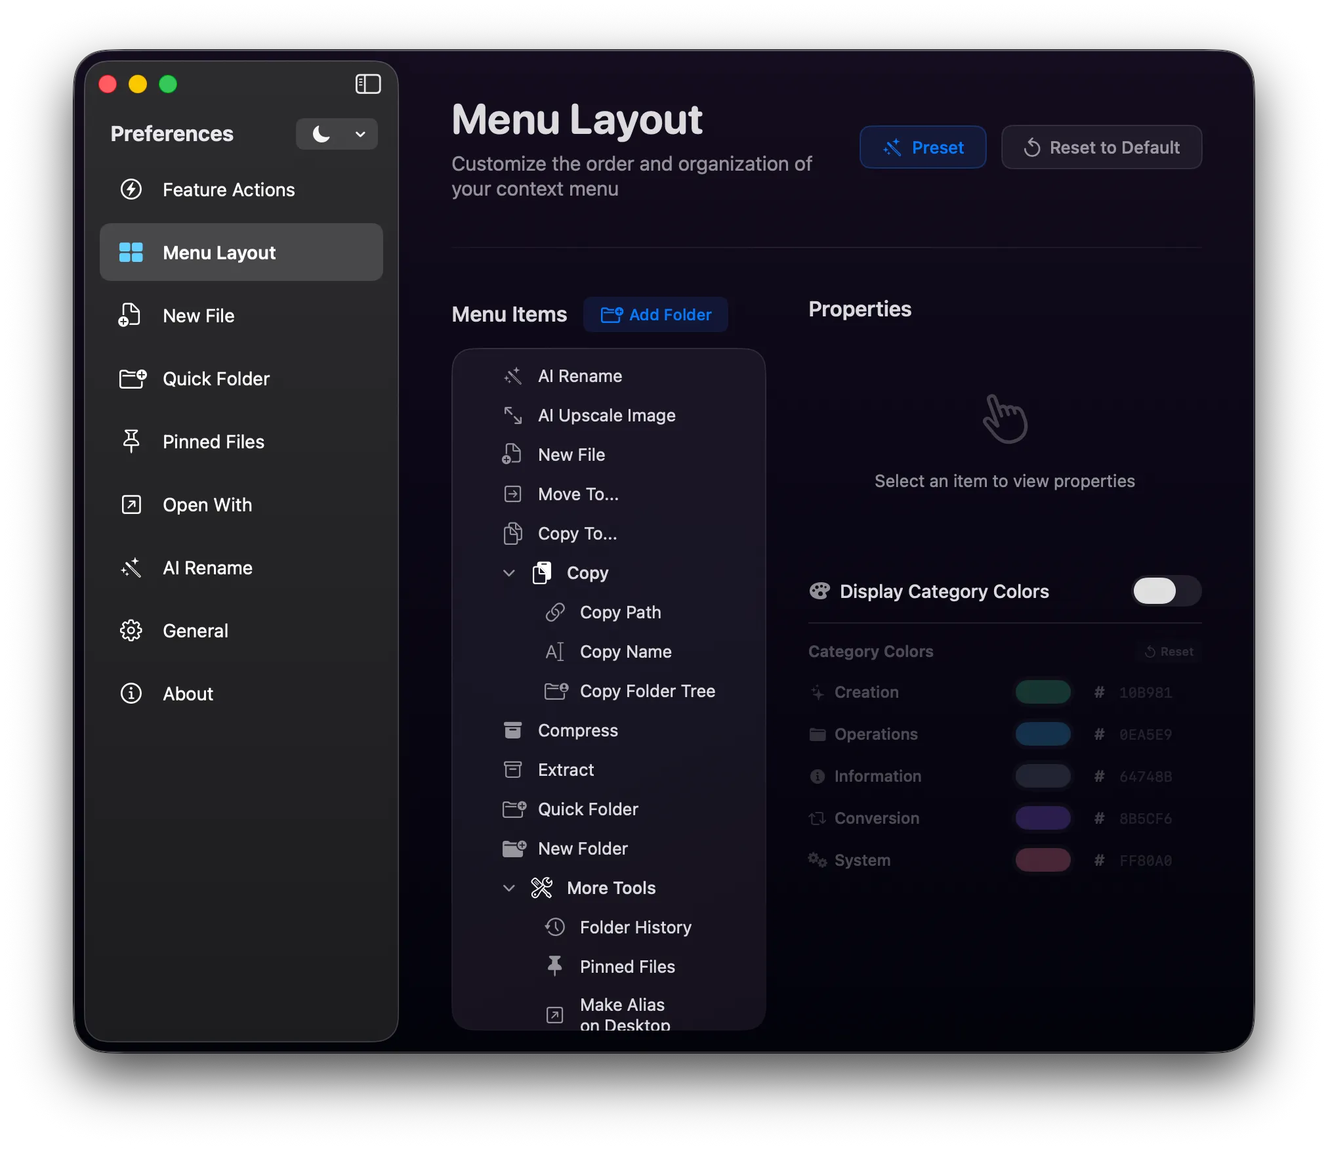
Task: Select the 'Move To...' menu item text
Action: click(579, 494)
